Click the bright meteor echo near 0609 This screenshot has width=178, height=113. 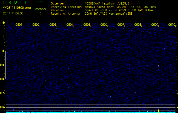tap(158, 66)
